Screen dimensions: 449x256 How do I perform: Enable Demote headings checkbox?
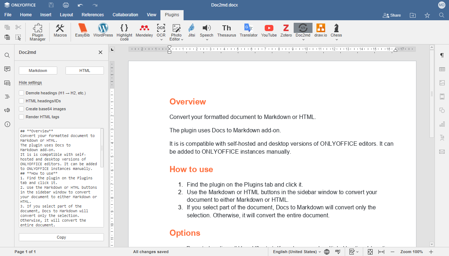21,93
